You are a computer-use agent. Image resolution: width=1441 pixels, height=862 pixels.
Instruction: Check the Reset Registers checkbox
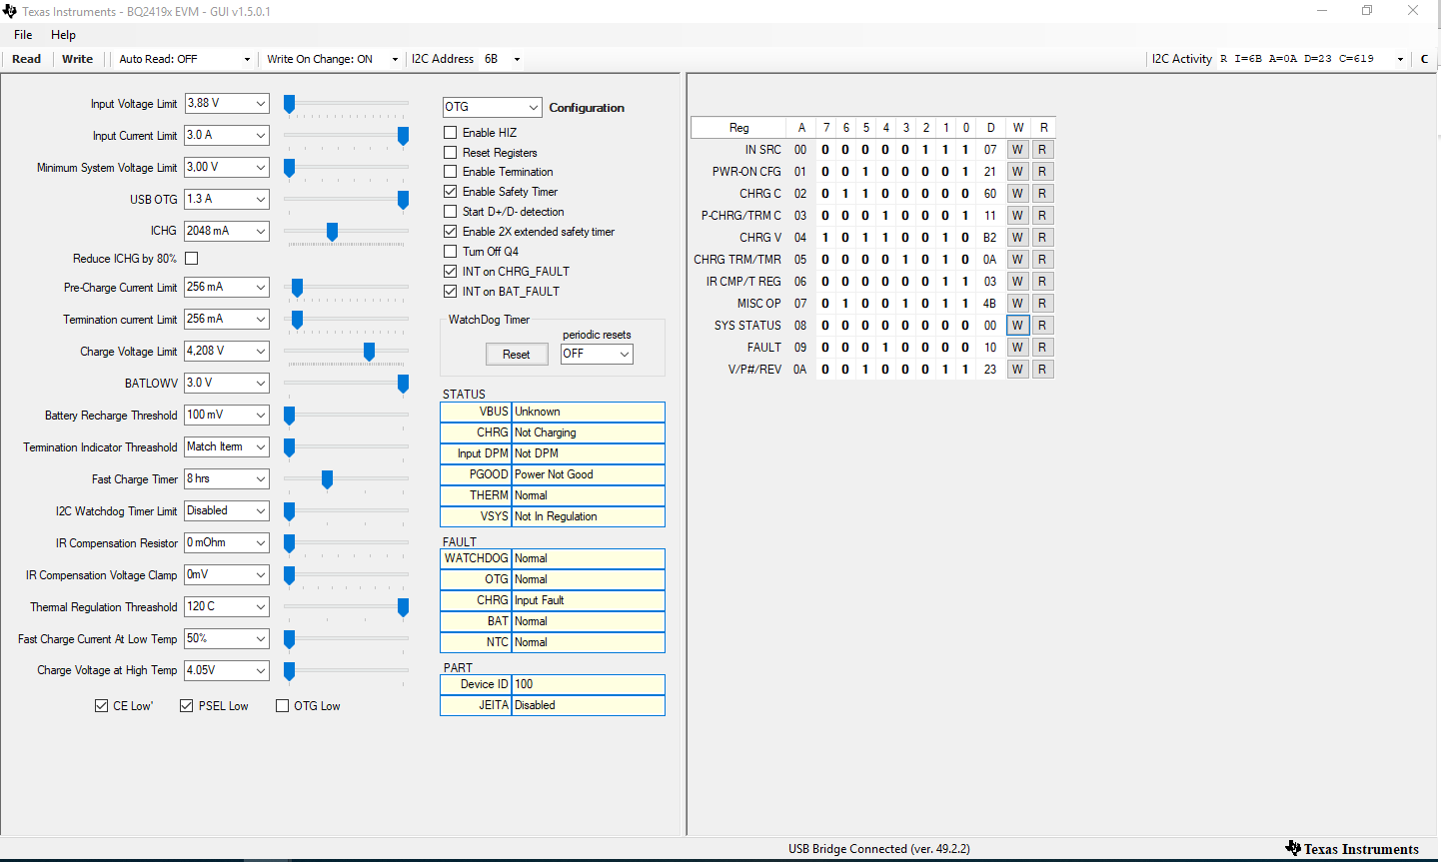pyautogui.click(x=451, y=153)
